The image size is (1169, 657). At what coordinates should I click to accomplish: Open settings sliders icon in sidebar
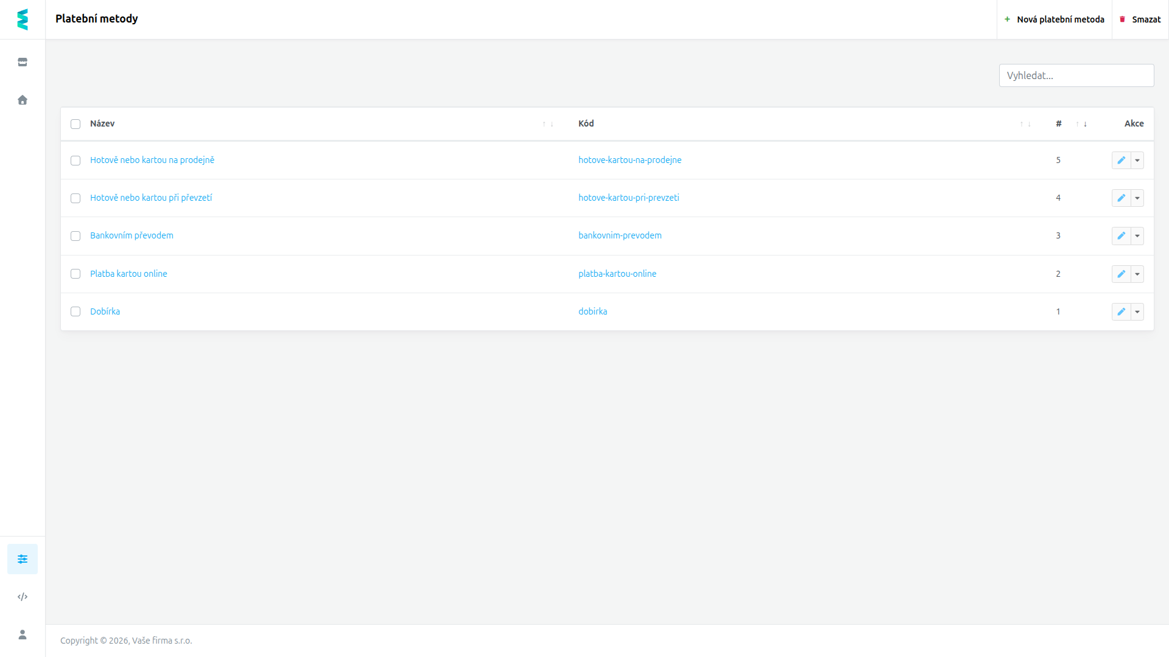pos(23,559)
